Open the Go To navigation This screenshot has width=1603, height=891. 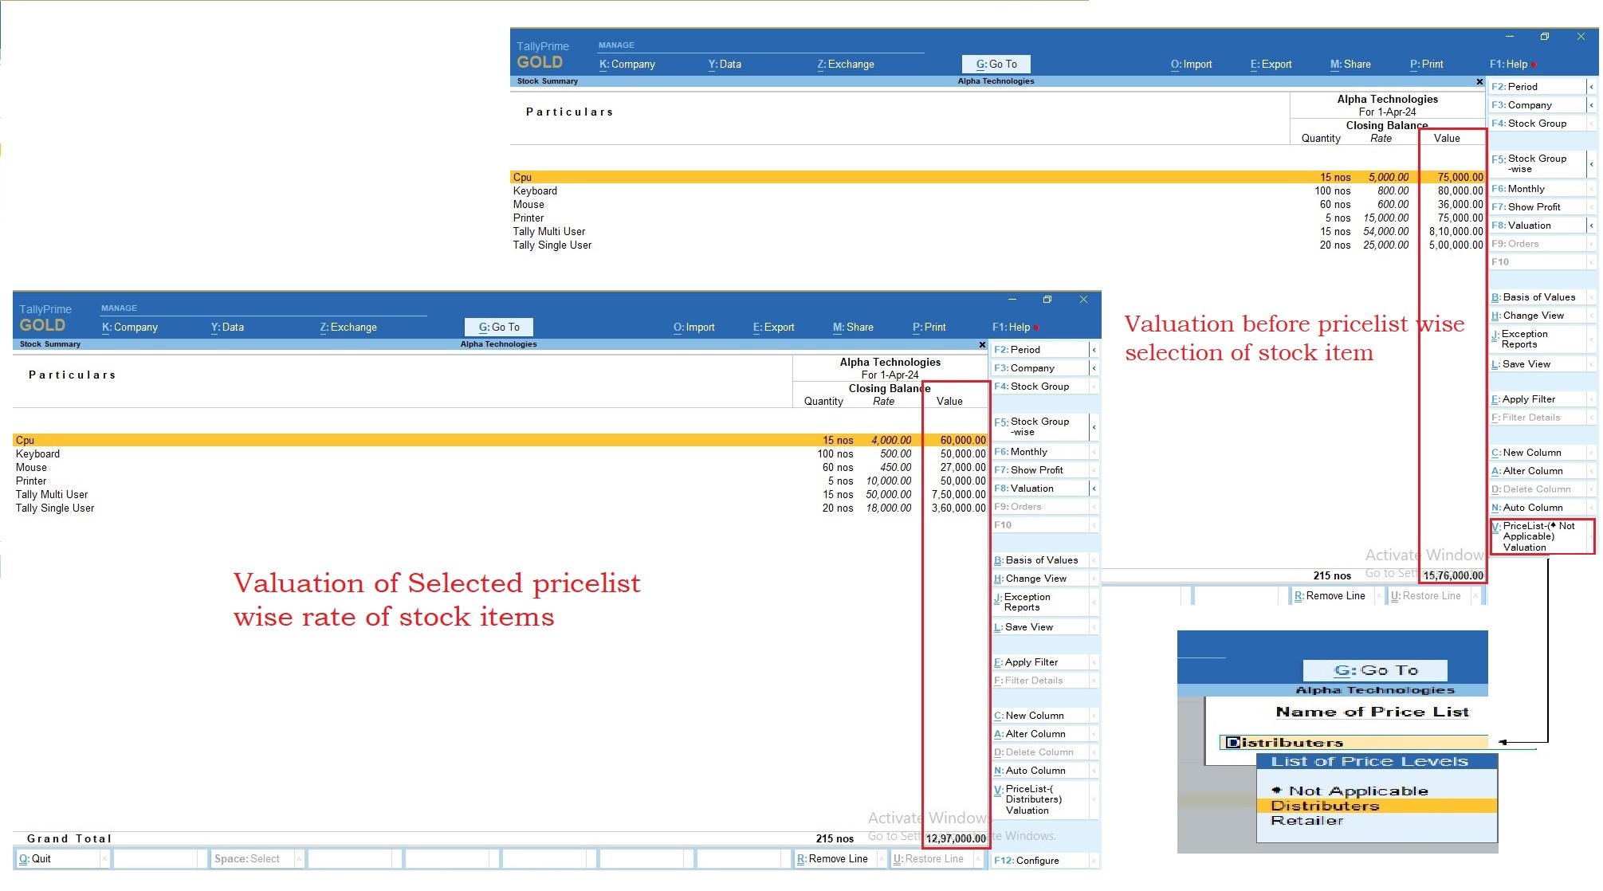click(x=497, y=327)
